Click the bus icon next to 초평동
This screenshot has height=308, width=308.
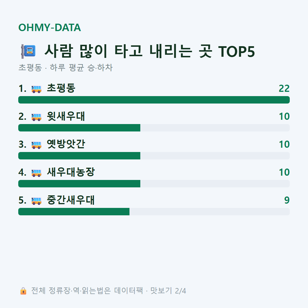coord(37,89)
